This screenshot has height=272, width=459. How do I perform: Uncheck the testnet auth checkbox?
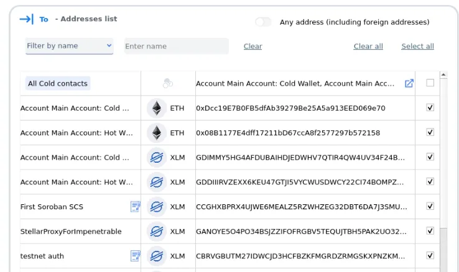(430, 256)
